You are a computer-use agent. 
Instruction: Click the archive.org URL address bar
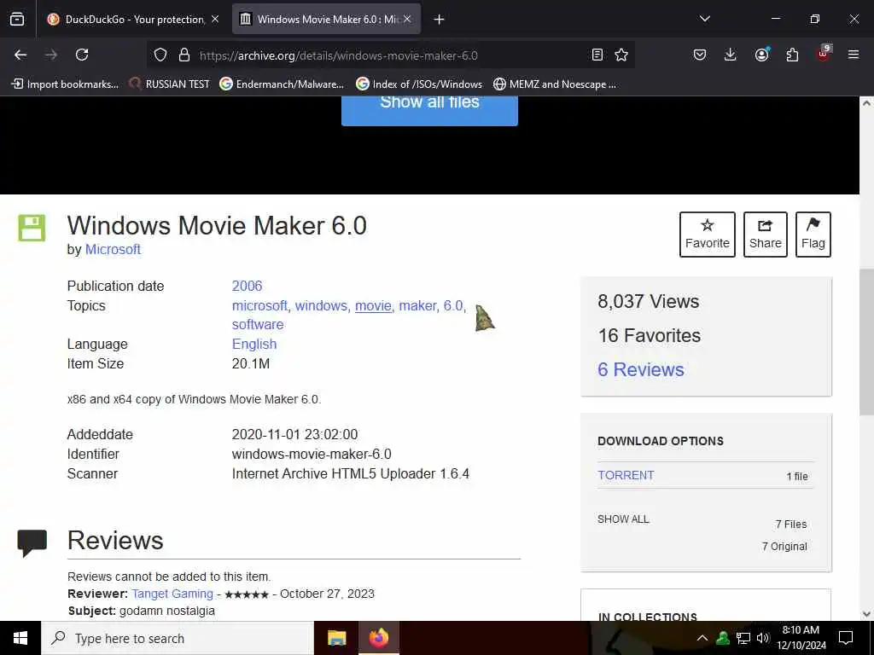click(x=338, y=55)
